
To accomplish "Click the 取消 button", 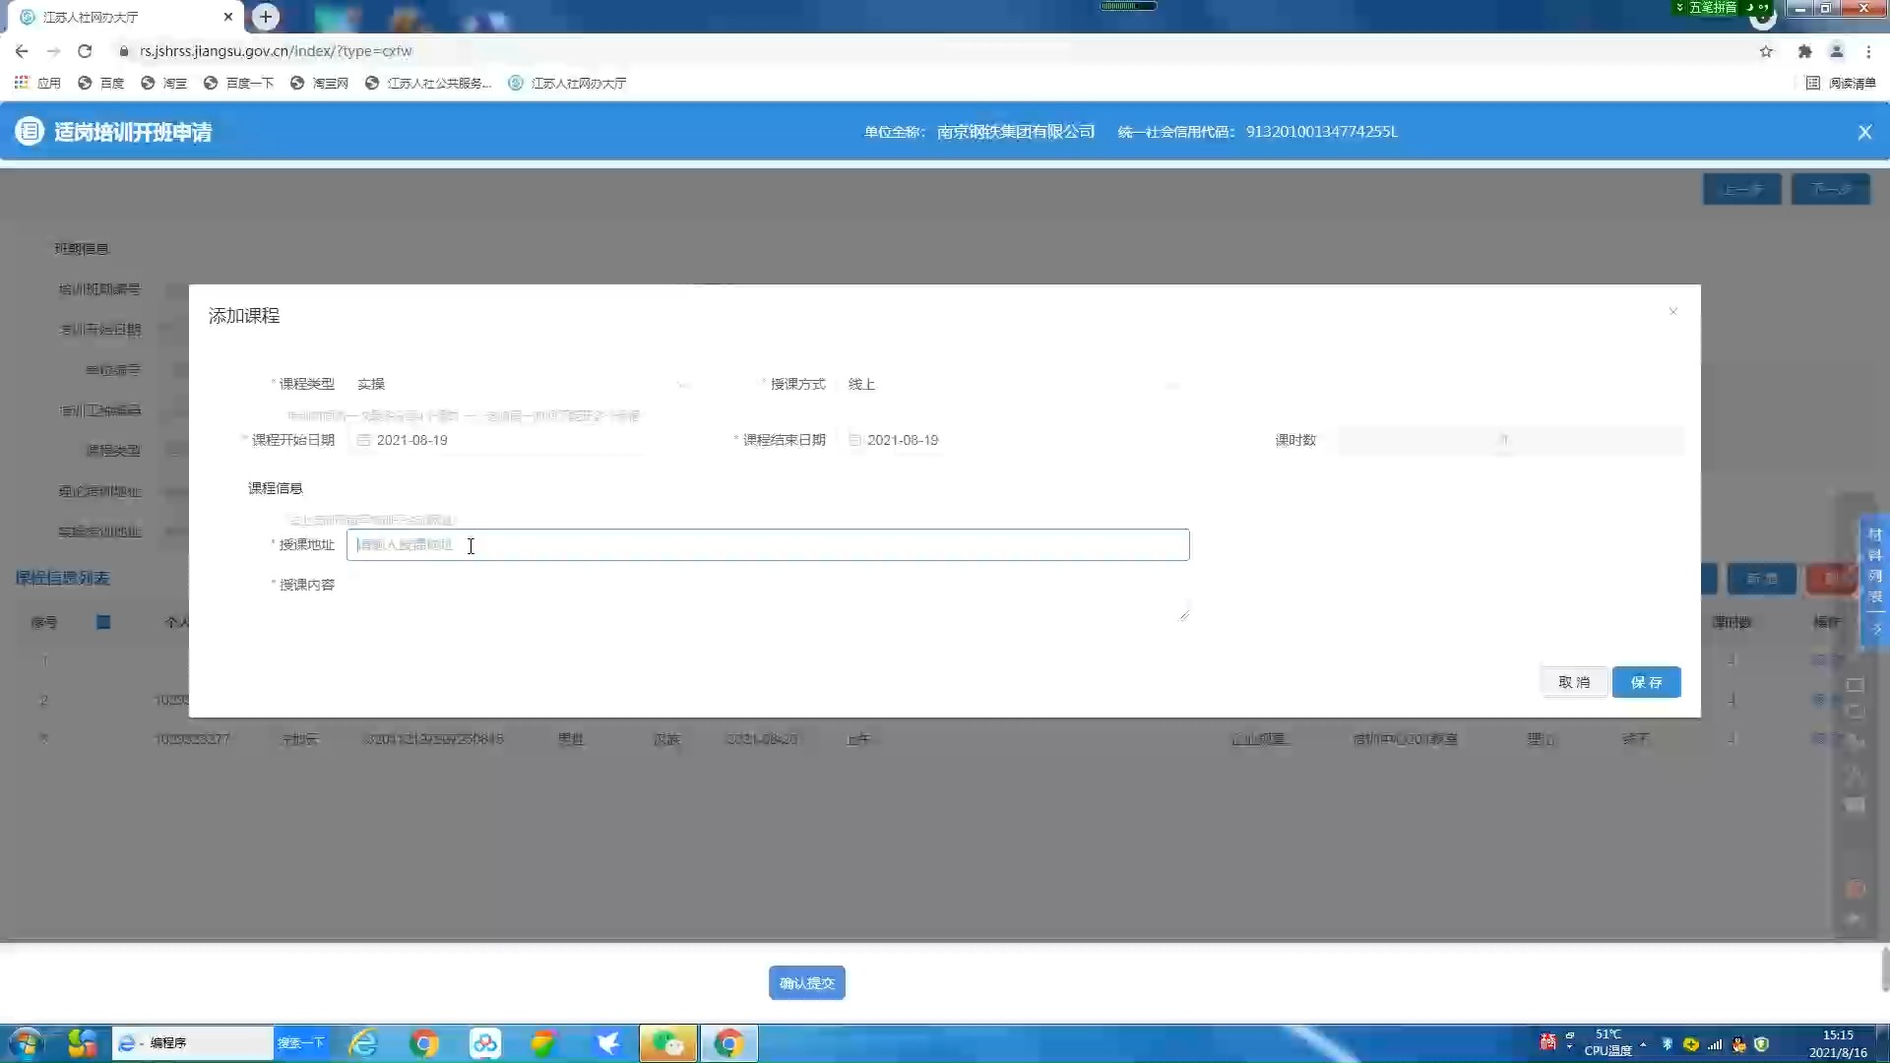I will pos(1573,682).
